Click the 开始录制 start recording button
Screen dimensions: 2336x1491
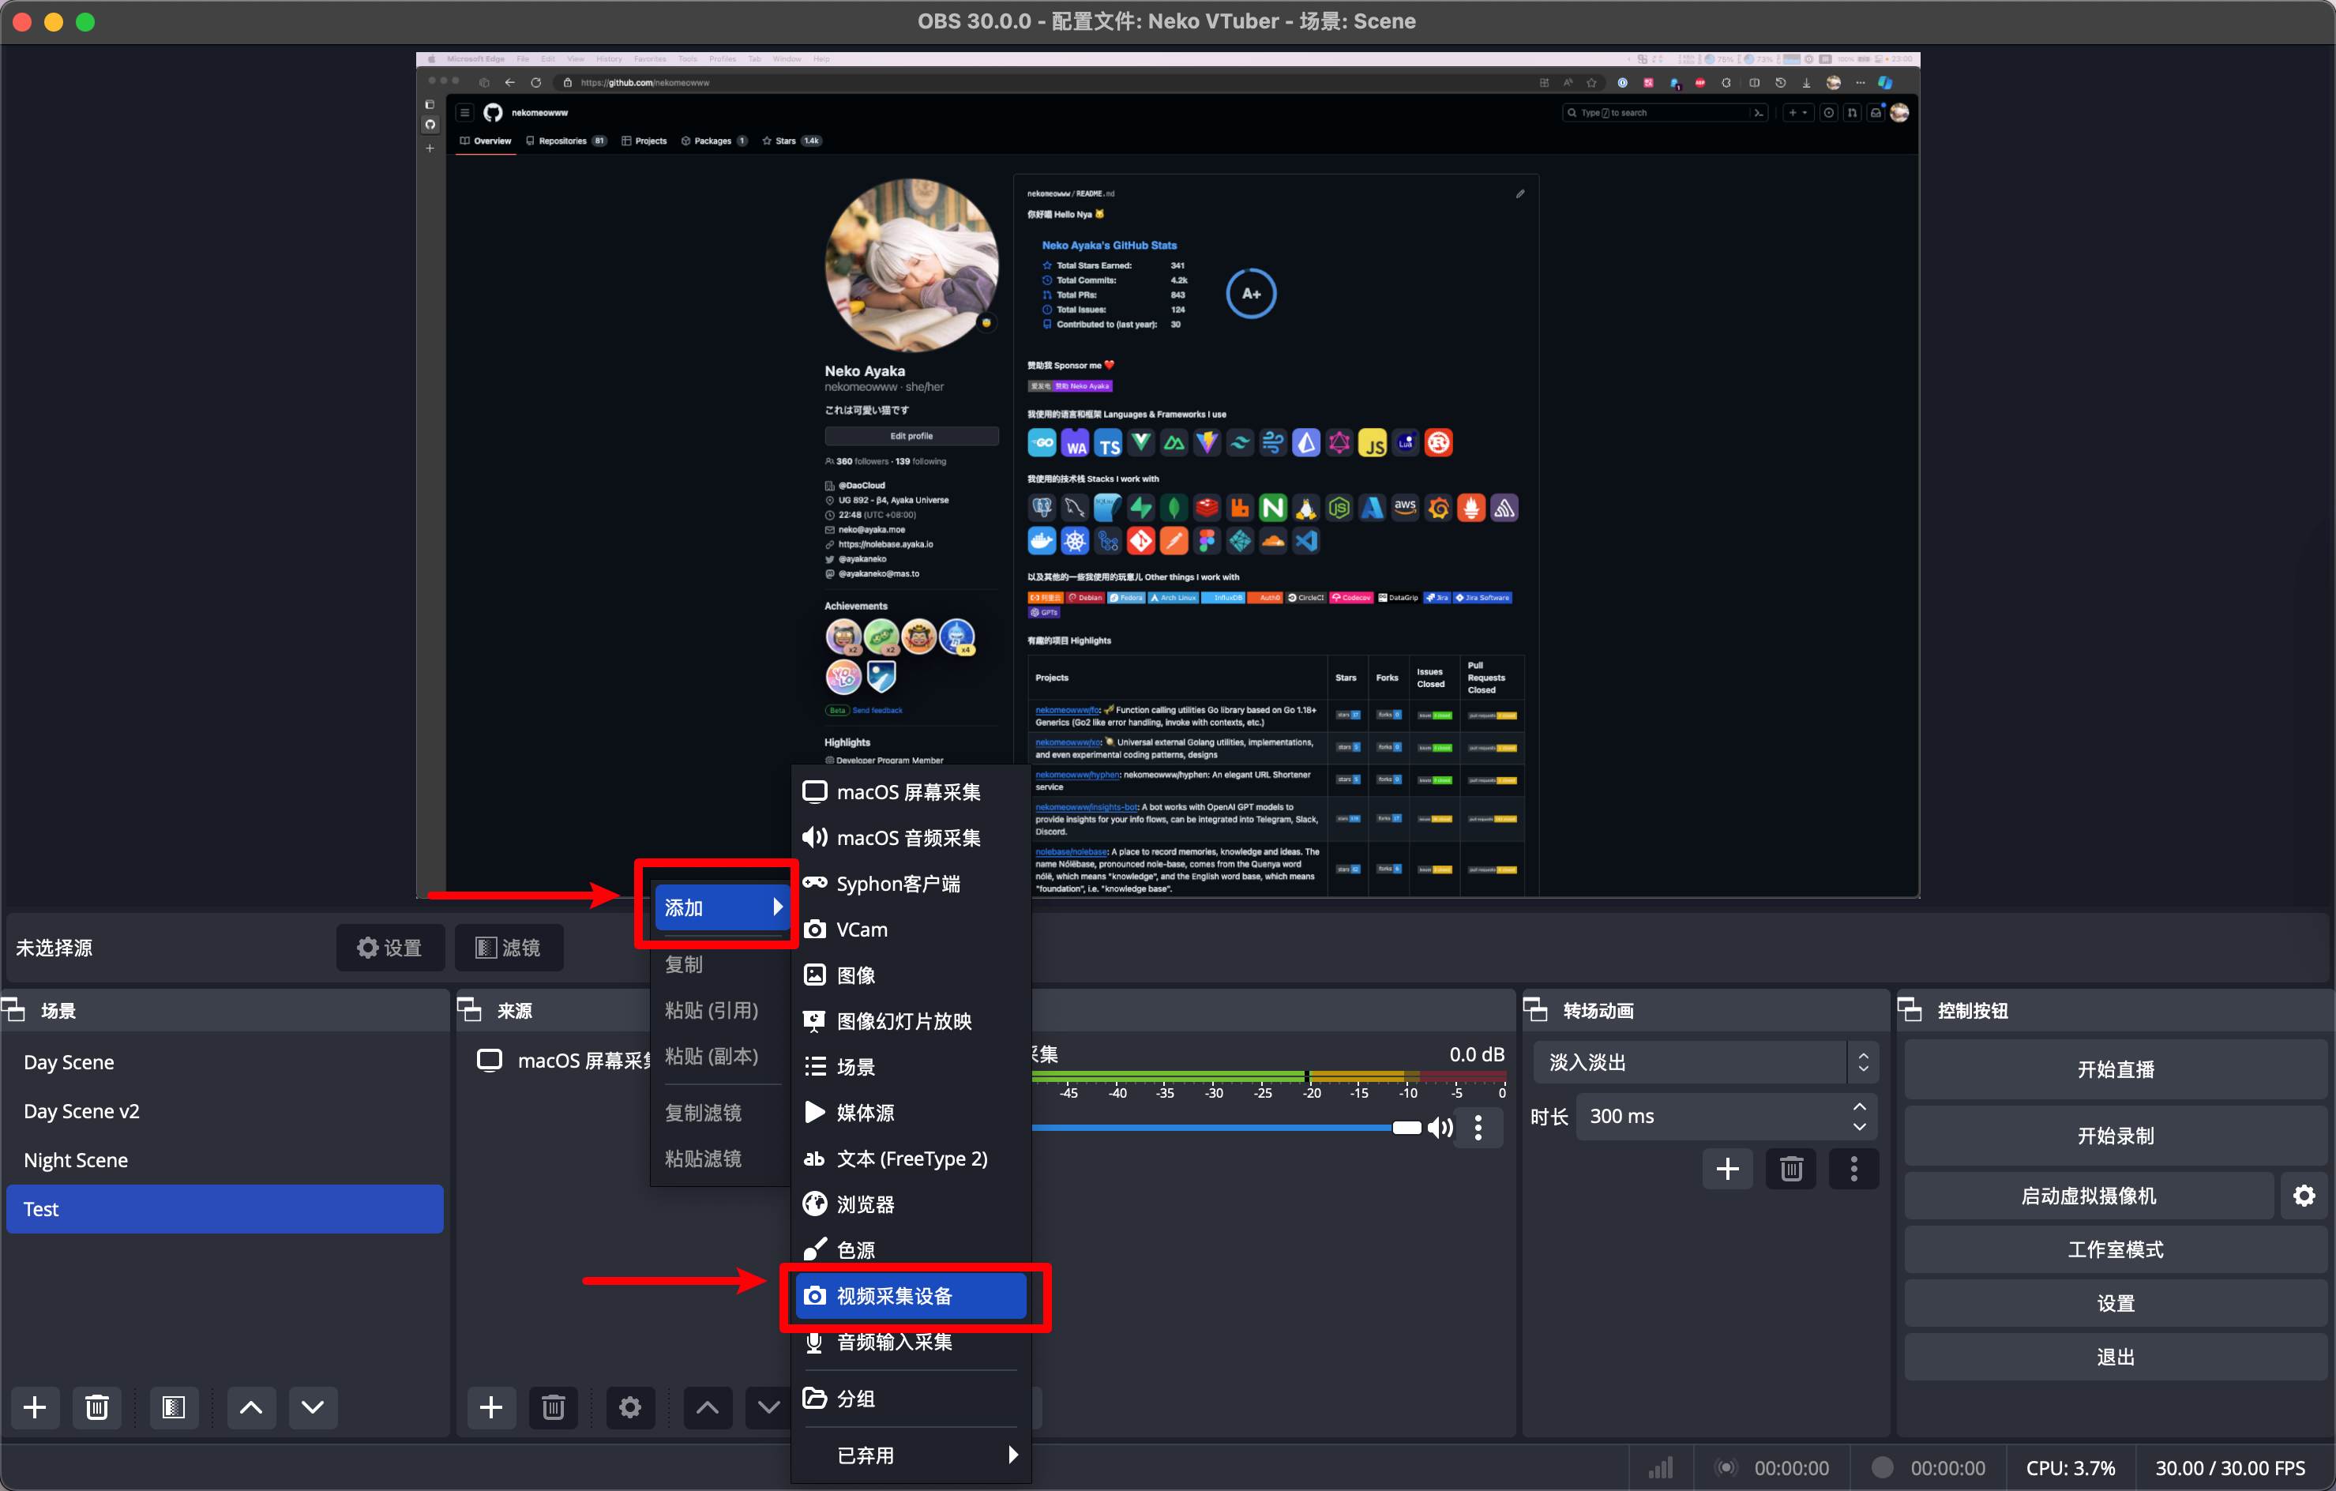(x=2115, y=1135)
